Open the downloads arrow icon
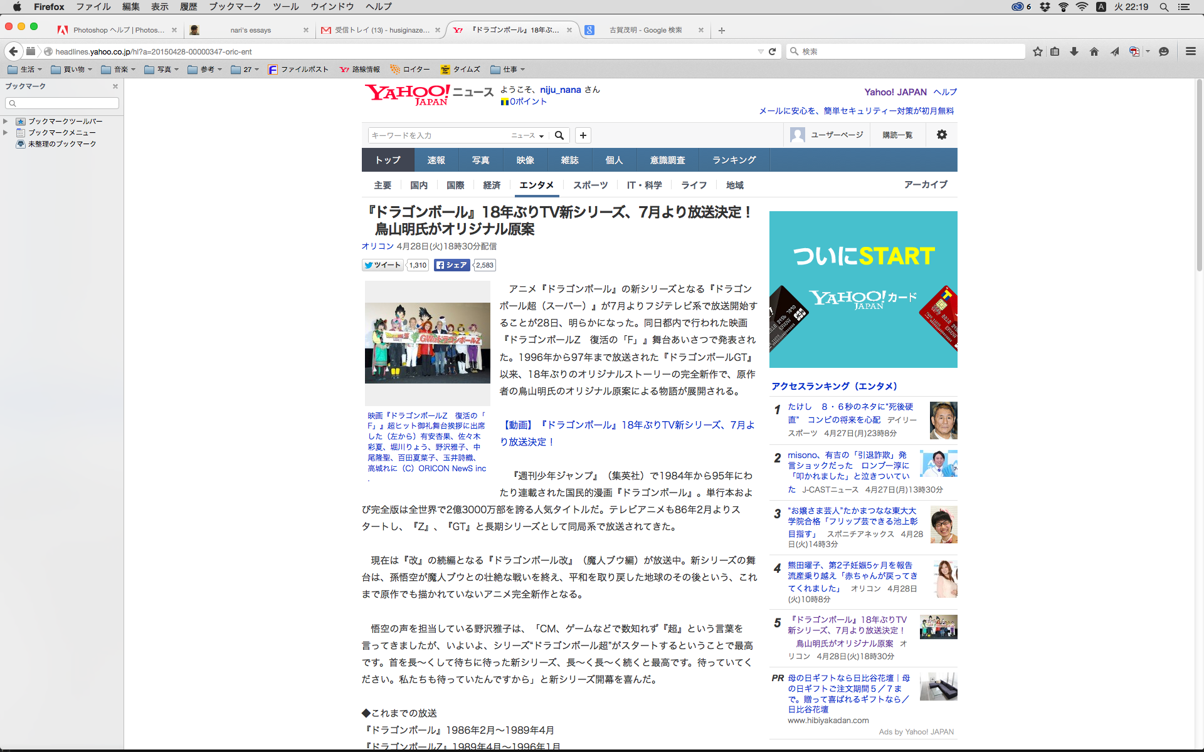The height and width of the screenshot is (752, 1204). pyautogui.click(x=1074, y=51)
